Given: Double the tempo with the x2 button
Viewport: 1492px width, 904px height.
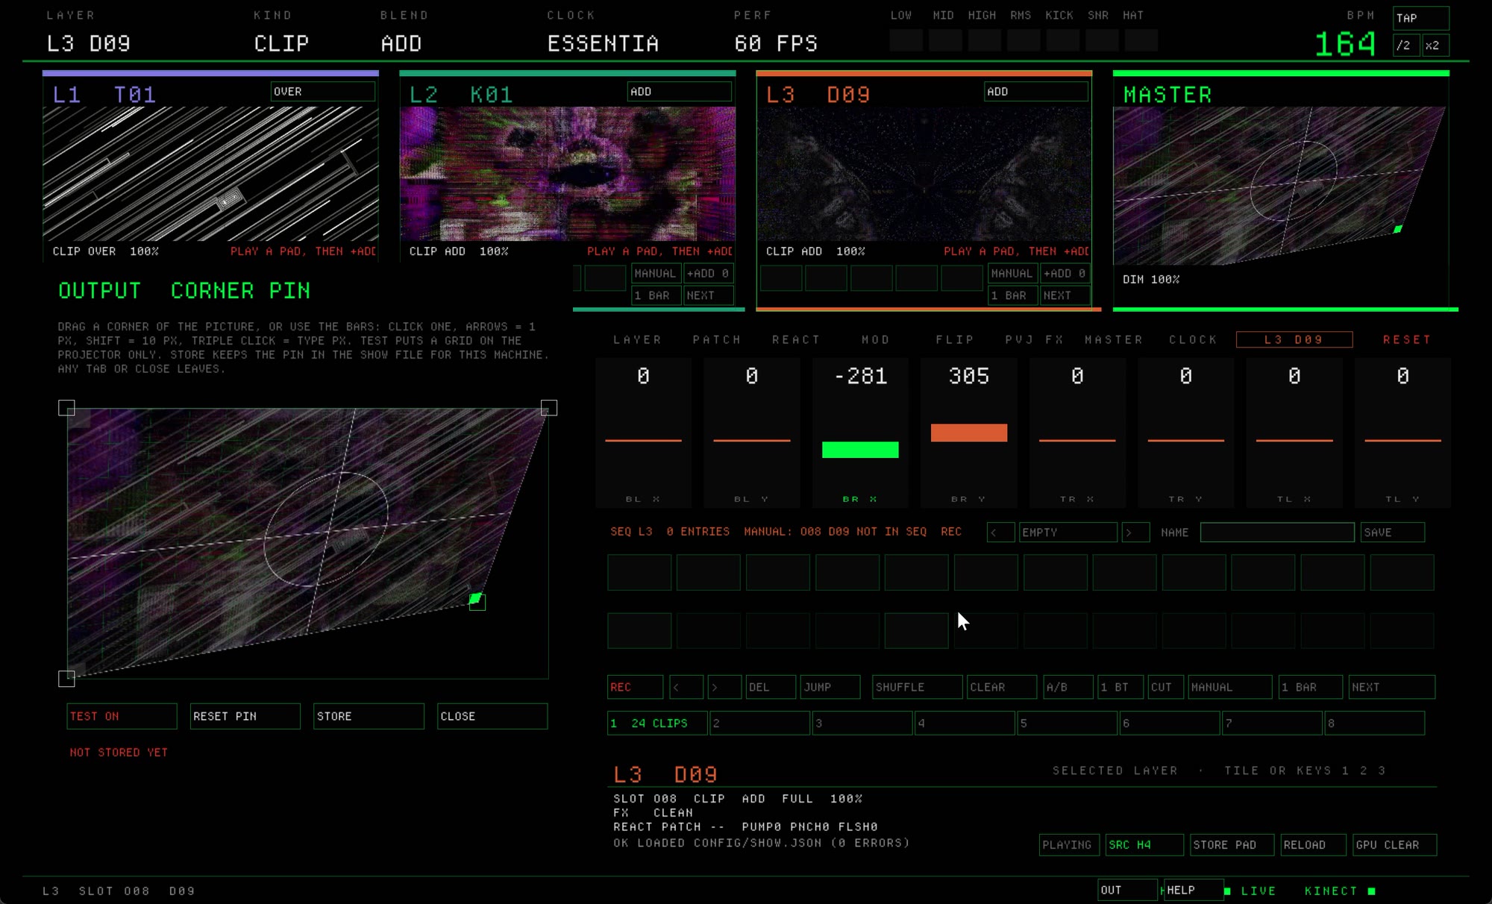Looking at the screenshot, I should tap(1435, 45).
